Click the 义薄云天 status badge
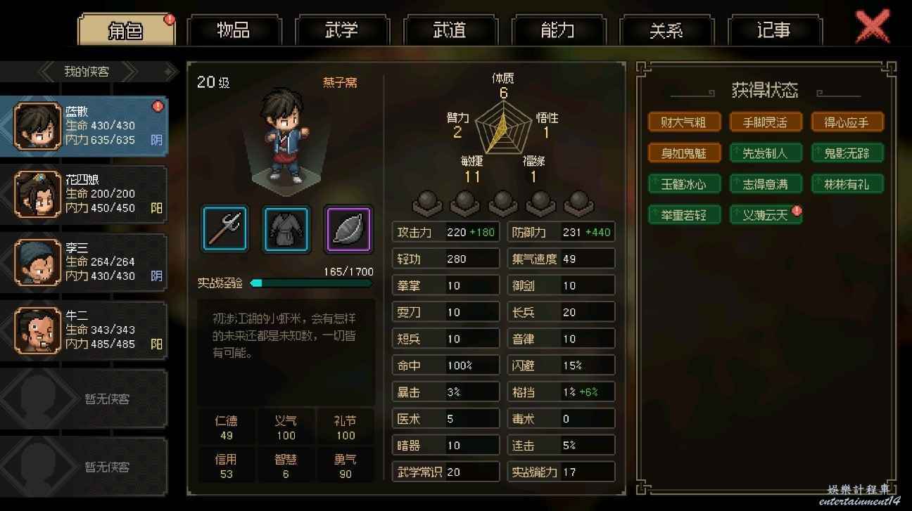 [x=766, y=215]
